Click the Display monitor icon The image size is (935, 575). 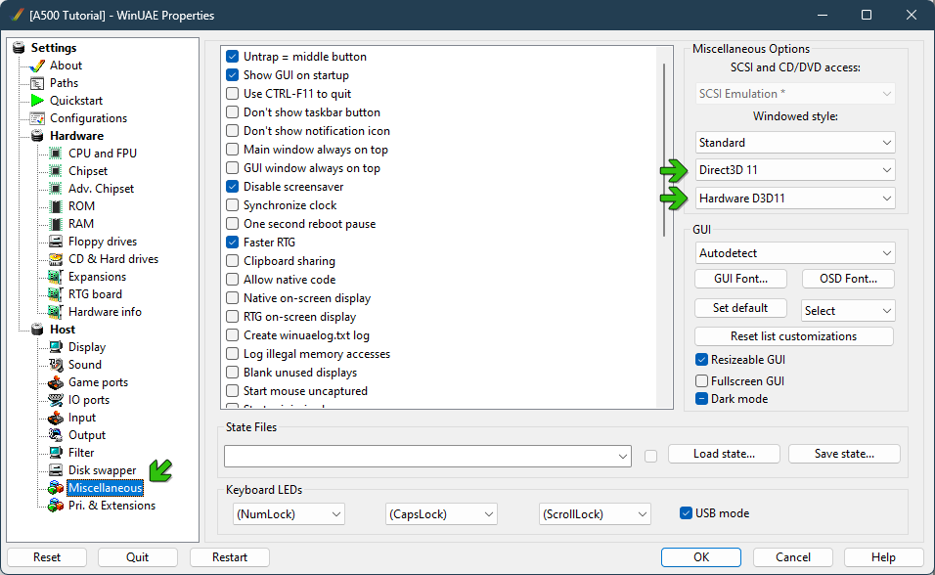click(56, 347)
